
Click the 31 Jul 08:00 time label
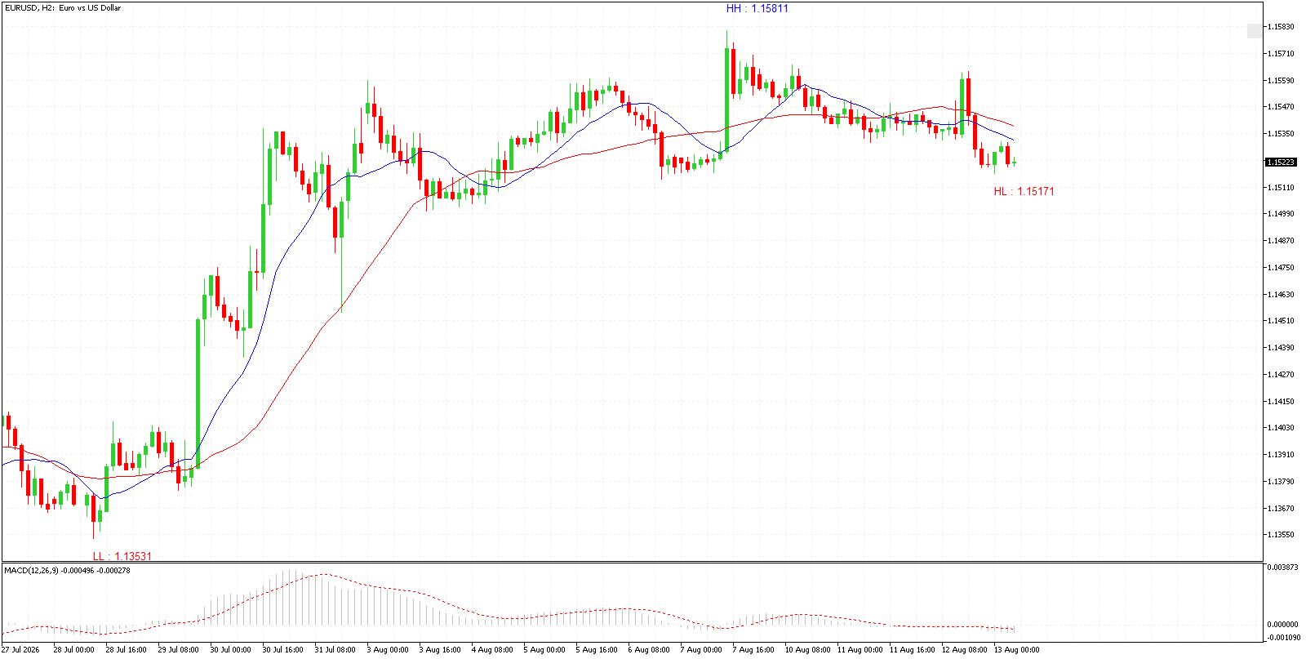335,650
